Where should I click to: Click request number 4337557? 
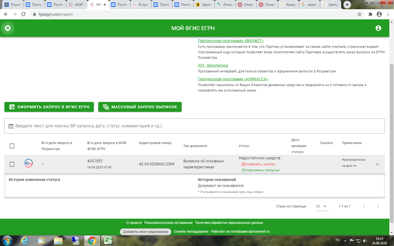[95, 161]
